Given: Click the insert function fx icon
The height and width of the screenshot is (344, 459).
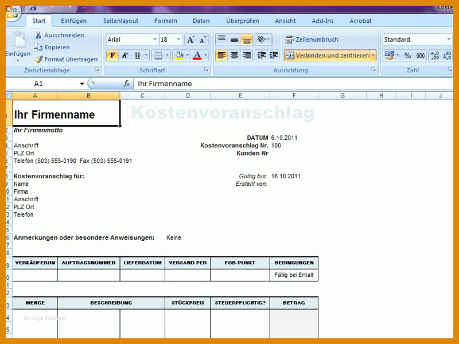Looking at the screenshot, I should (x=127, y=84).
